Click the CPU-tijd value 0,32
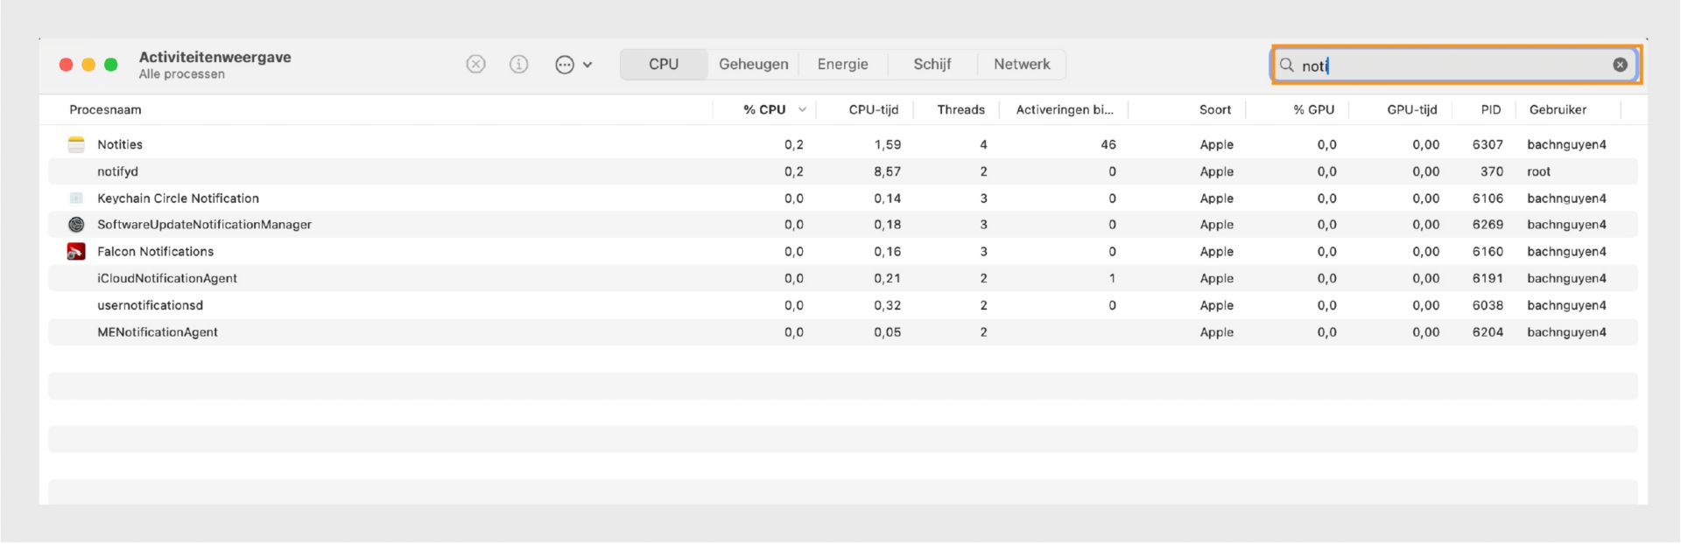 pyautogui.click(x=887, y=305)
